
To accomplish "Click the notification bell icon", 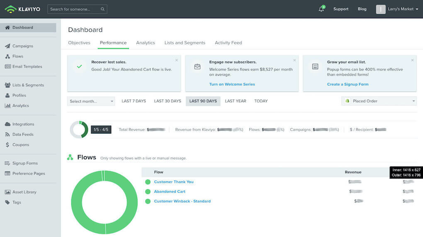I will pyautogui.click(x=321, y=9).
